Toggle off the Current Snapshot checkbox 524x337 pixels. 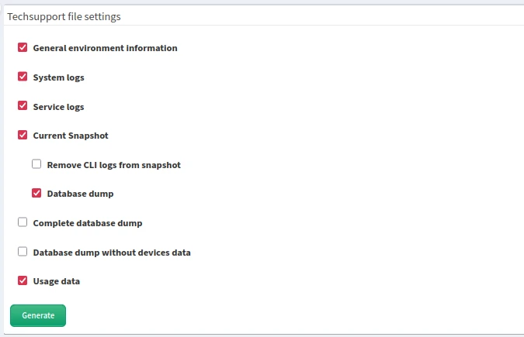(x=23, y=136)
